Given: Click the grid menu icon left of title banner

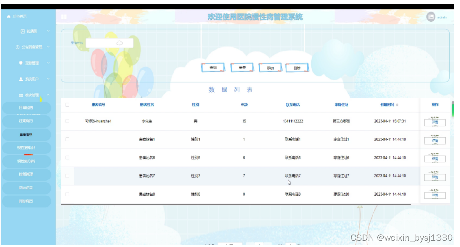Looking at the screenshot, I should click(x=64, y=17).
